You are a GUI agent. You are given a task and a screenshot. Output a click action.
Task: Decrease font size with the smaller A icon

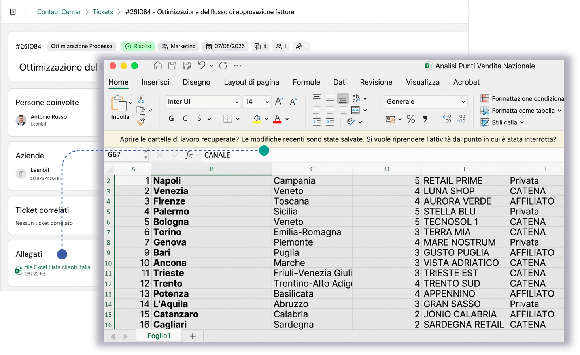[293, 101]
